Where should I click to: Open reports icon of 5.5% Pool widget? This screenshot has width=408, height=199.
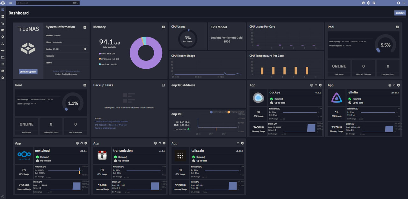pos(397,27)
